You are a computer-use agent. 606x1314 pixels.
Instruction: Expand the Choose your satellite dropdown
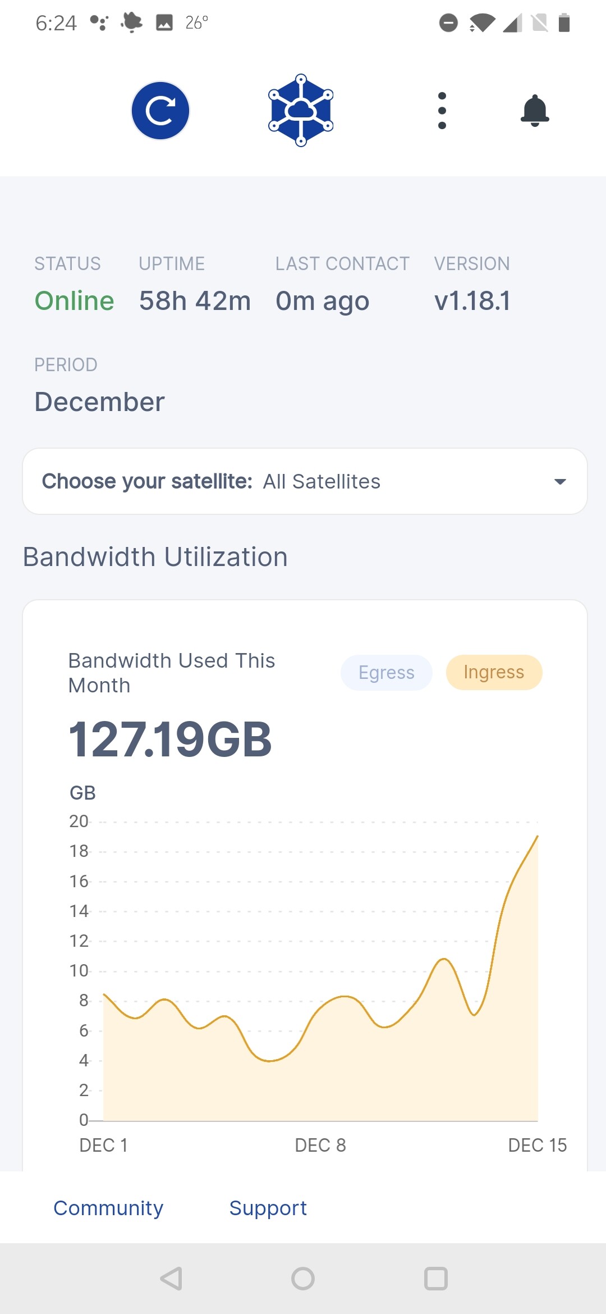tap(305, 481)
